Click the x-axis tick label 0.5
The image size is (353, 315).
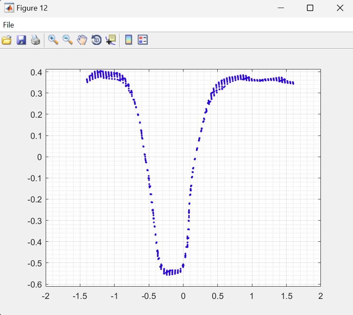pyautogui.click(x=217, y=295)
